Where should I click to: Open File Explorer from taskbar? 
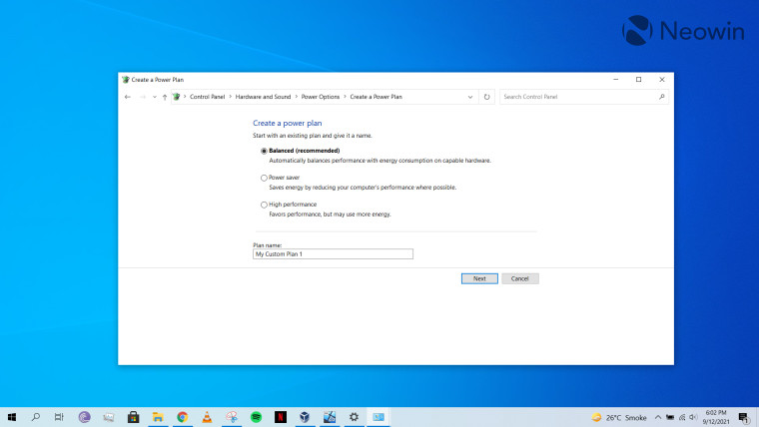[x=158, y=417]
